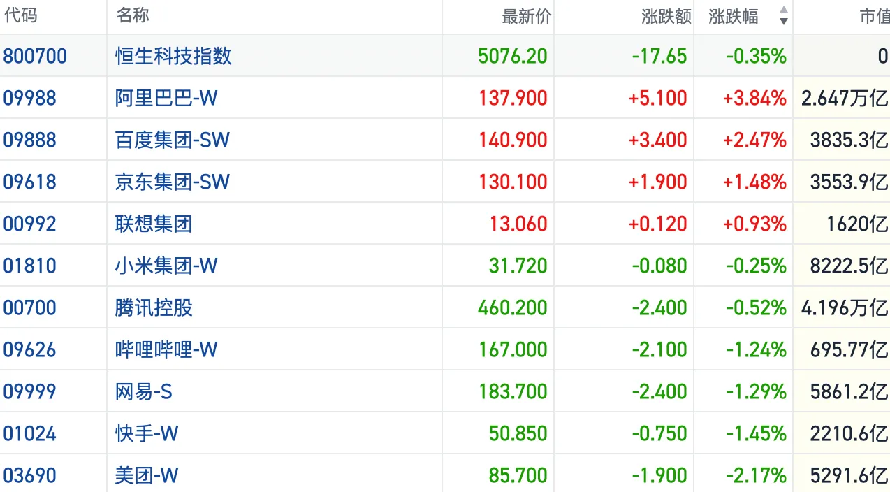Click change percent +2.47%
Viewport: 890px width, 492px height.
(x=754, y=140)
